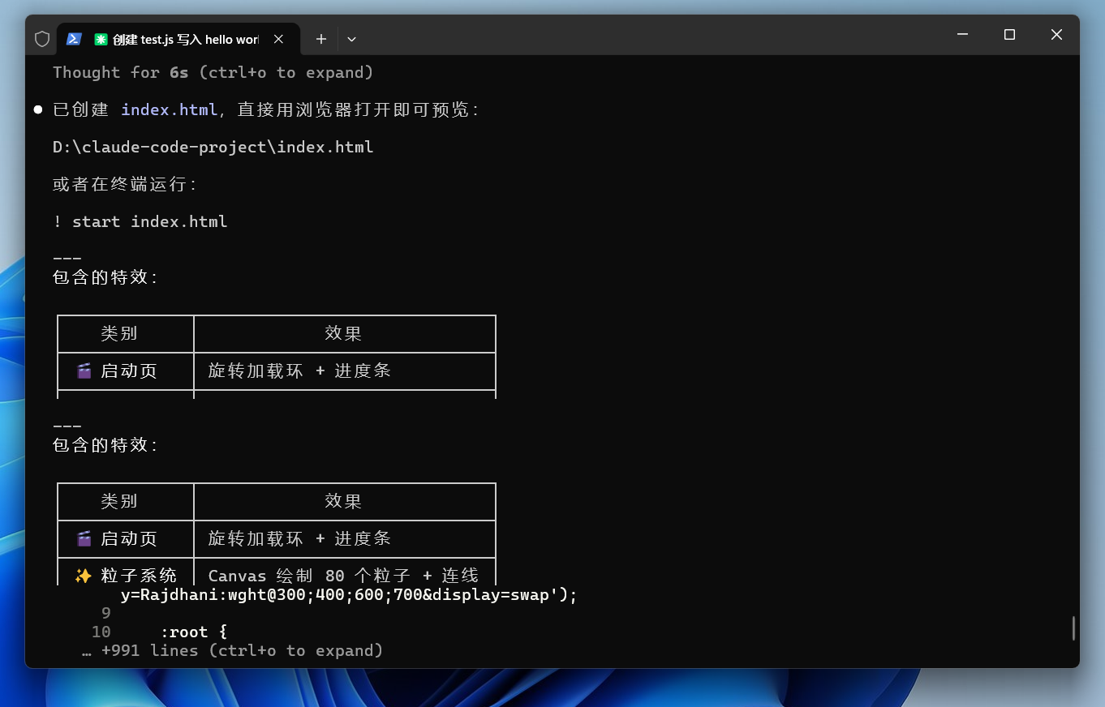Click the index.html link in message
This screenshot has width=1105, height=707.
[169, 109]
